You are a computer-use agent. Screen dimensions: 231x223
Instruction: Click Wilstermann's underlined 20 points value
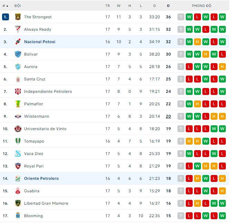[168, 116]
